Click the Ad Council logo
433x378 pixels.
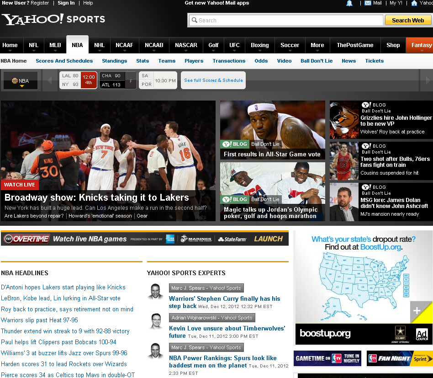422,334
